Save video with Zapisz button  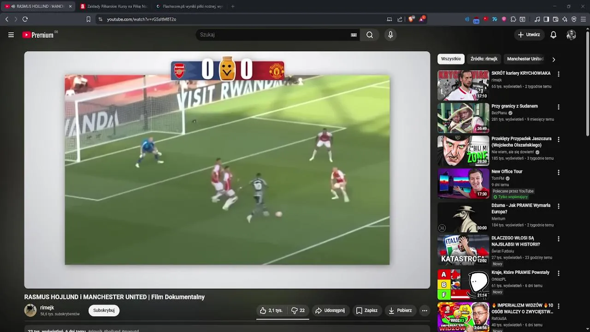(366, 310)
